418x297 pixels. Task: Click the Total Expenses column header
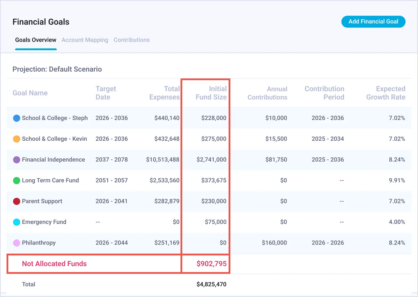coord(164,93)
